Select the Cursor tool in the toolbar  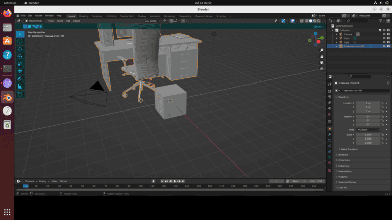click(x=20, y=42)
